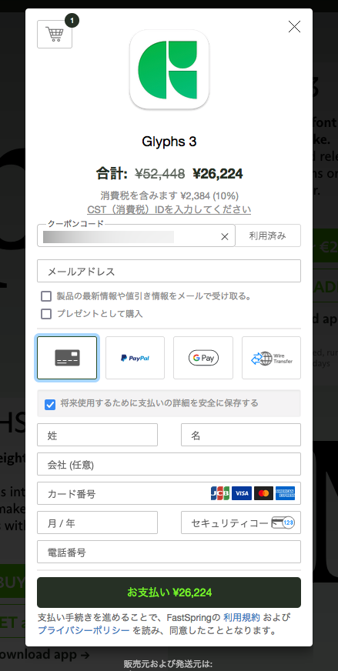This screenshot has height=671, width=338.
Task: Click the crossed-out price ¥52,448
Action: point(160,174)
